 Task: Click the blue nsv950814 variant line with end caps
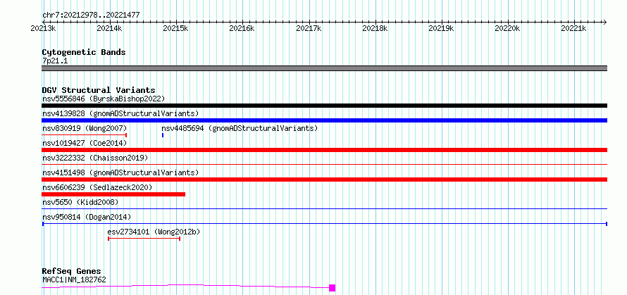click(x=324, y=224)
